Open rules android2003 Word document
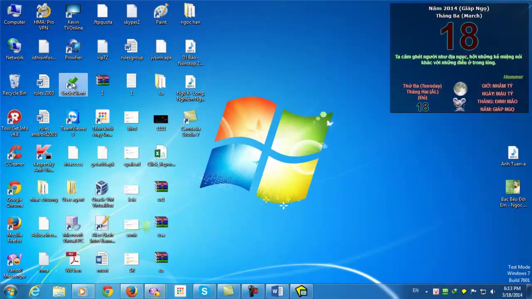The width and height of the screenshot is (532, 299). [x=44, y=123]
